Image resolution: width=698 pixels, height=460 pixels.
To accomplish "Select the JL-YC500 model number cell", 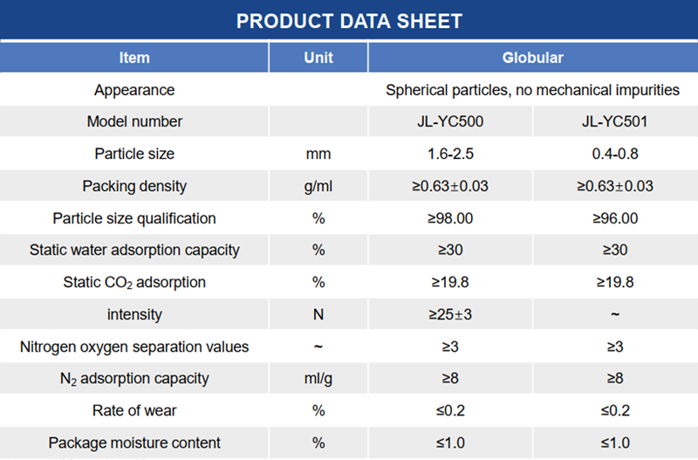I will (450, 121).
